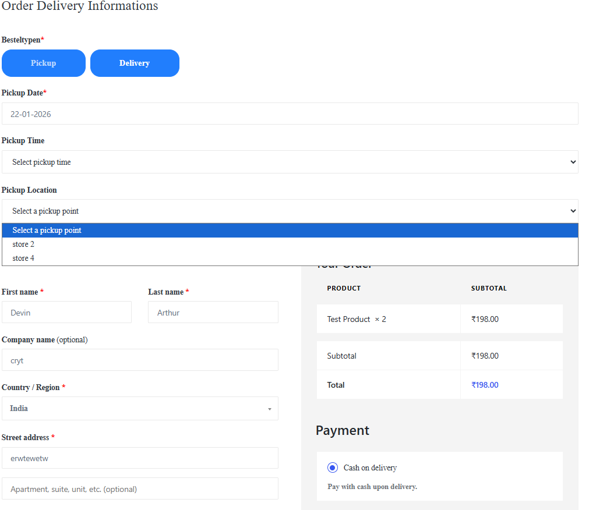The height and width of the screenshot is (510, 603).
Task: Choose the Delivery order type button
Action: 135,63
